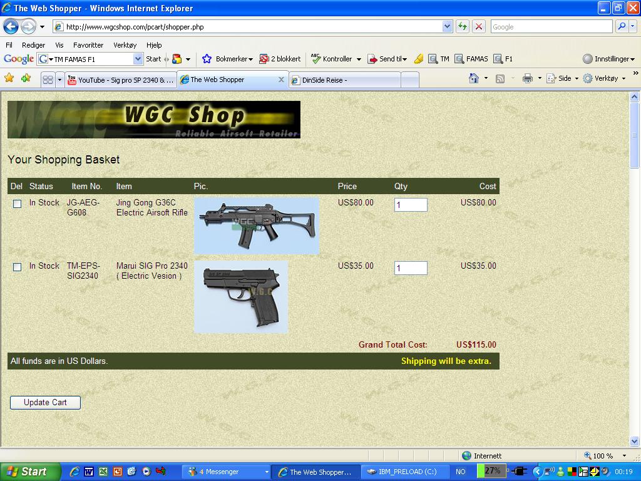Click the yellow highlighter icon
Viewport: 641px width, 481px height.
(x=419, y=59)
